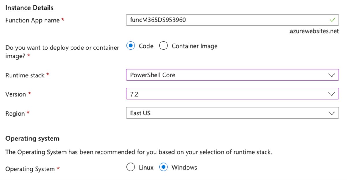347x180 pixels.
Task: Click the East US region value
Action: pyautogui.click(x=141, y=113)
